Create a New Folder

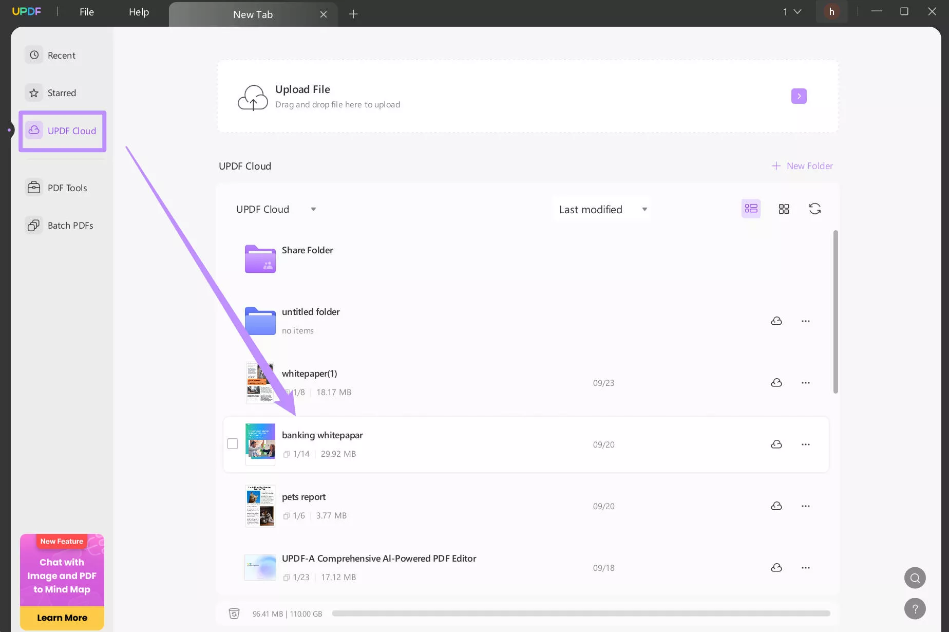tap(802, 166)
